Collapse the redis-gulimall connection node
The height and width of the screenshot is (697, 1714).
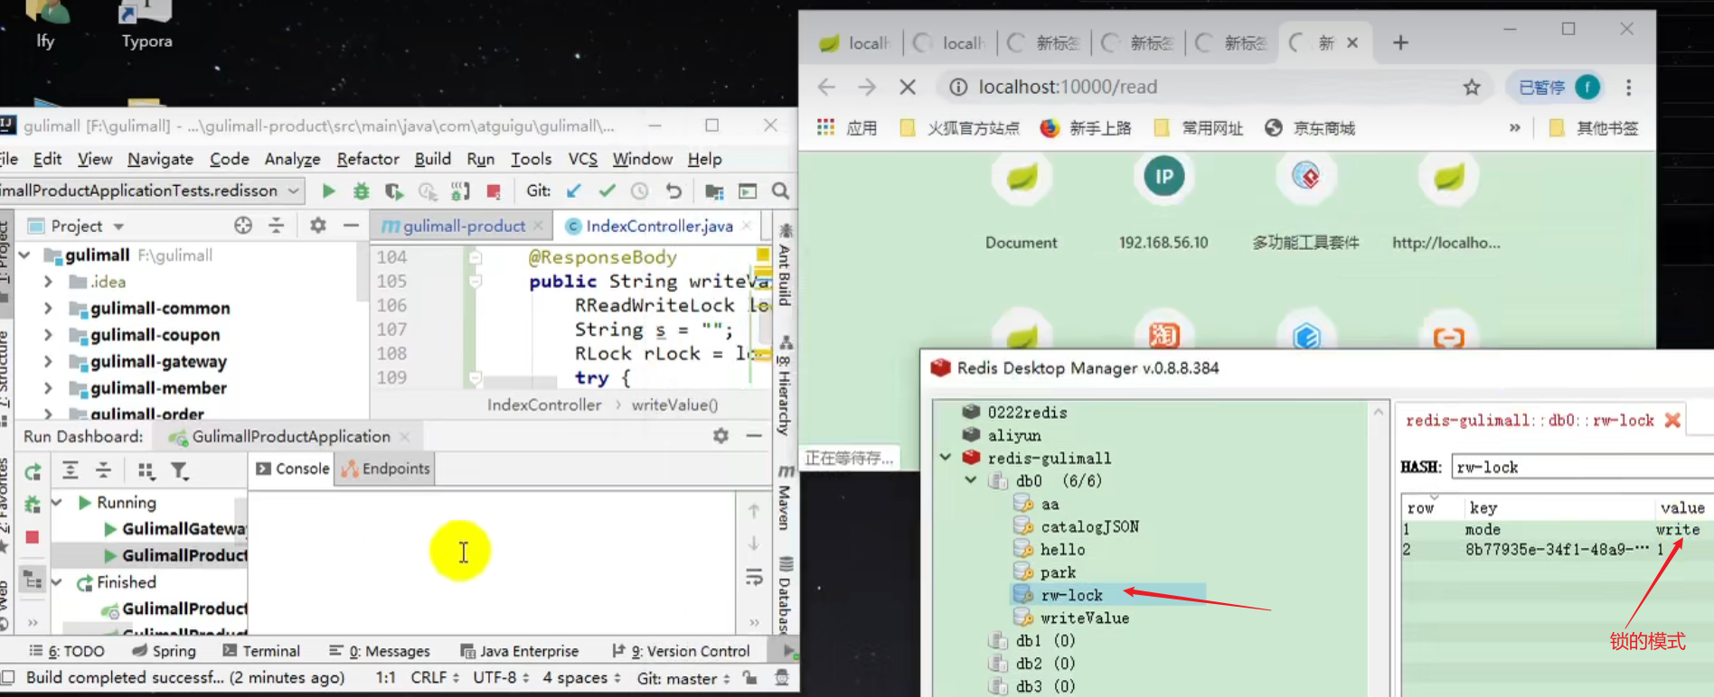click(x=946, y=458)
